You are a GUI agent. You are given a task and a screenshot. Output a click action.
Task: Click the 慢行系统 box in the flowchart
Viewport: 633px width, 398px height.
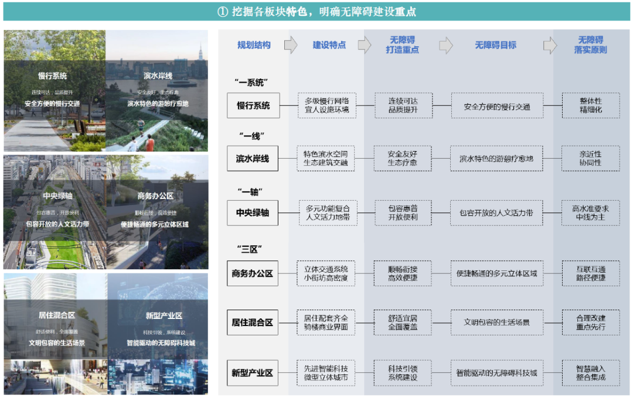click(x=253, y=106)
